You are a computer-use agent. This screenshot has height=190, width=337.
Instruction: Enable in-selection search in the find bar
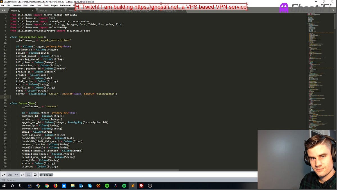point(28,175)
